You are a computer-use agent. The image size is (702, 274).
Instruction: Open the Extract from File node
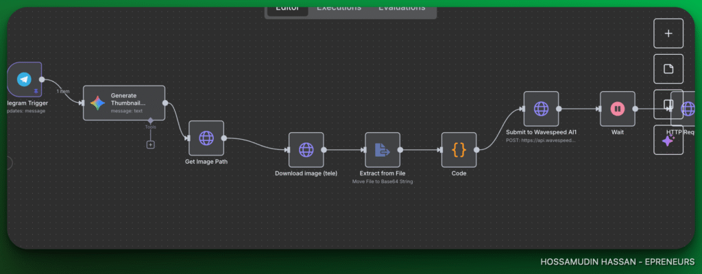[383, 149]
